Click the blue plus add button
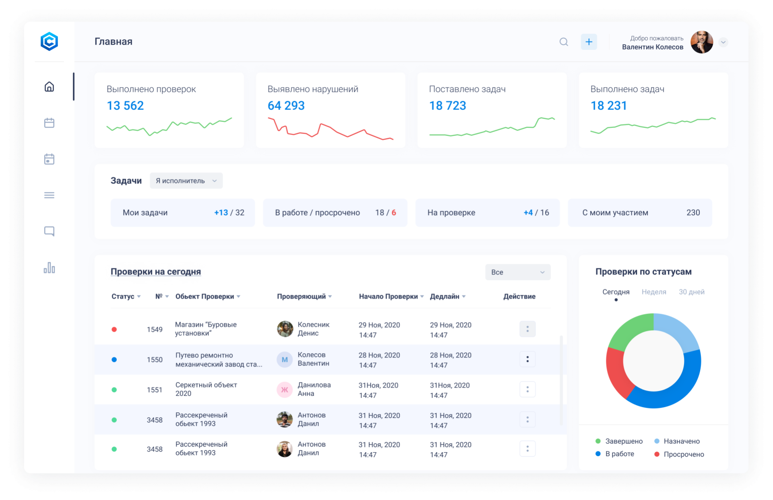 [589, 42]
